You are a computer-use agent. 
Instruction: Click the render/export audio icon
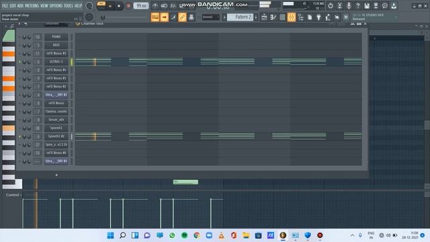(376, 6)
